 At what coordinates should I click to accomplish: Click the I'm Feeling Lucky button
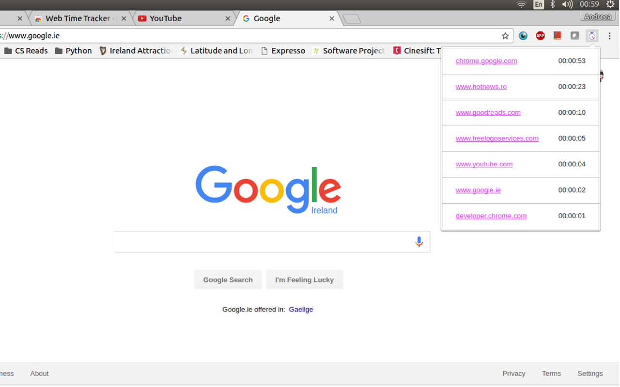304,280
